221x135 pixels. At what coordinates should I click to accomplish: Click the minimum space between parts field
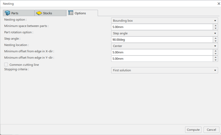(x=162, y=27)
